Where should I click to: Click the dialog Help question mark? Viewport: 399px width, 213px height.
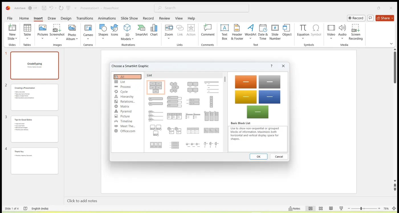point(271,66)
